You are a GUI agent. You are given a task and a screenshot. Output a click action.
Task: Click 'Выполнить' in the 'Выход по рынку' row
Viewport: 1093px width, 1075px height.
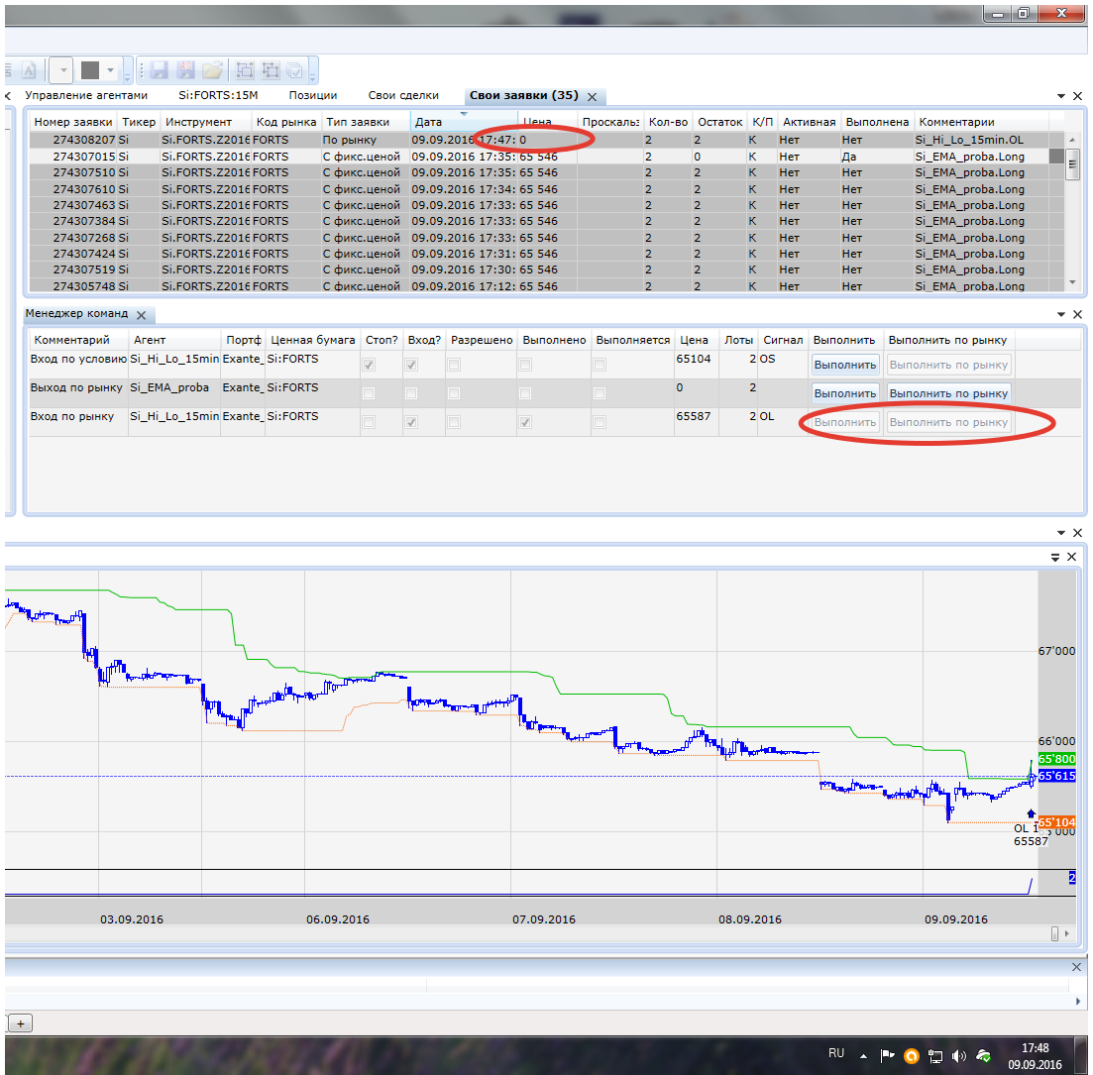[845, 393]
